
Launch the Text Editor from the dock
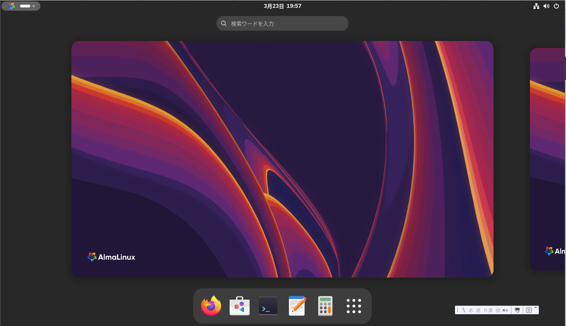coord(297,306)
